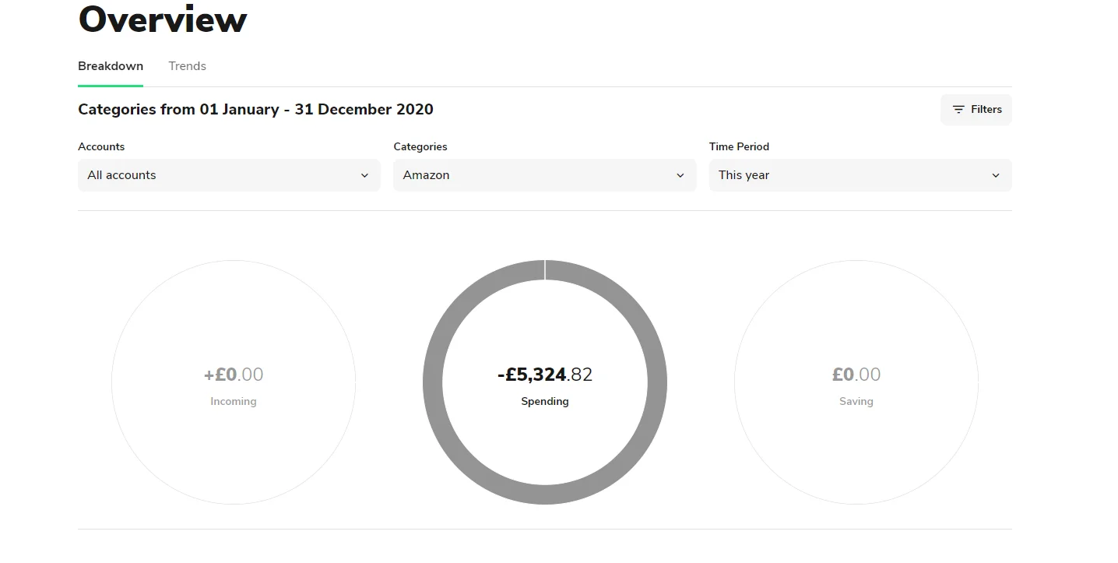
Task: Click the -£5,324.82 spending amount
Action: pyautogui.click(x=545, y=375)
